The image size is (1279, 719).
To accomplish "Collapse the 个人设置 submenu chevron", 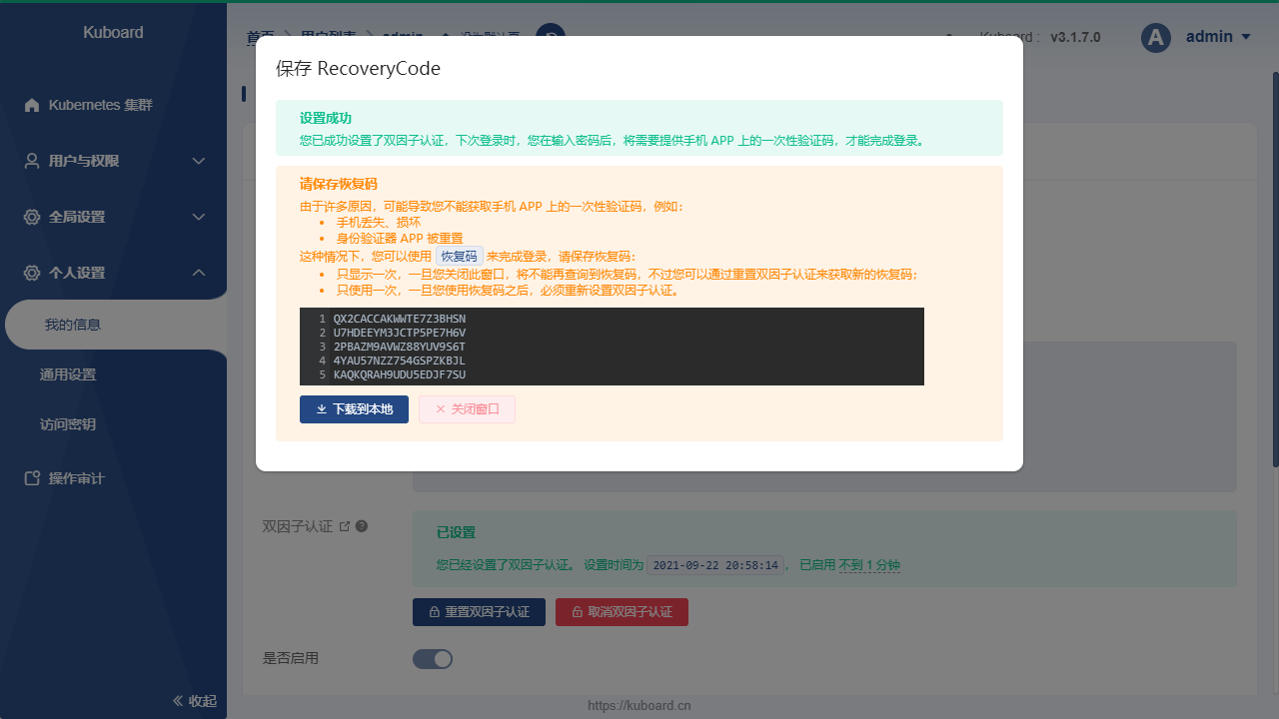I will point(199,273).
